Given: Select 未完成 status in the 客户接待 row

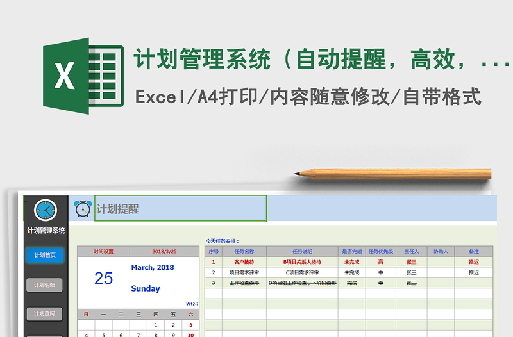Looking at the screenshot, I should pos(351,262).
